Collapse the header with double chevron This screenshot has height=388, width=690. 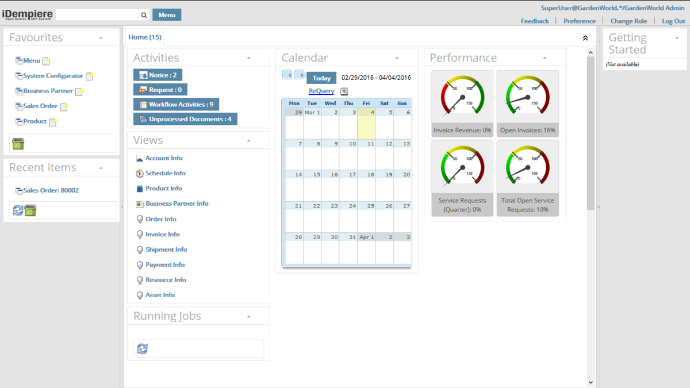click(585, 38)
